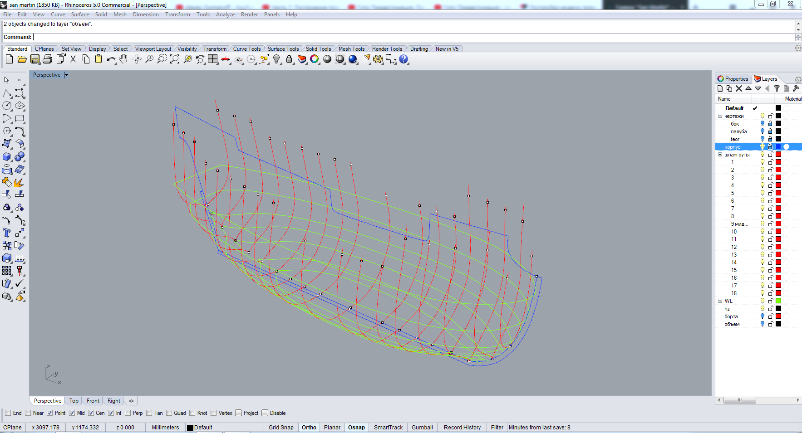Click the blue color swatch of корпус layer
This screenshot has height=433, width=802.
click(x=778, y=147)
